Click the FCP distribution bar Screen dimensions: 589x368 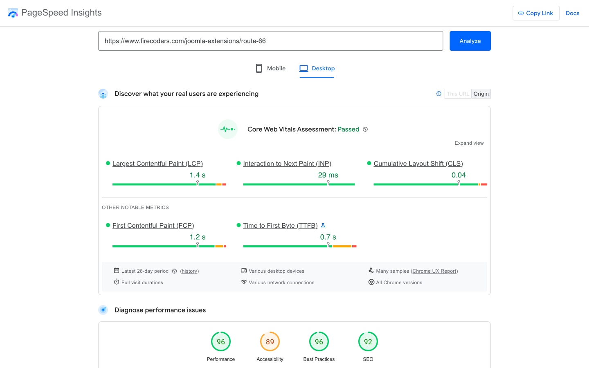[x=169, y=246]
